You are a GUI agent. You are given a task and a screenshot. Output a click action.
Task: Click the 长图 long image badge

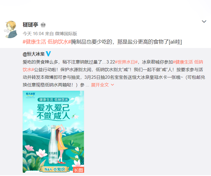(78, 170)
